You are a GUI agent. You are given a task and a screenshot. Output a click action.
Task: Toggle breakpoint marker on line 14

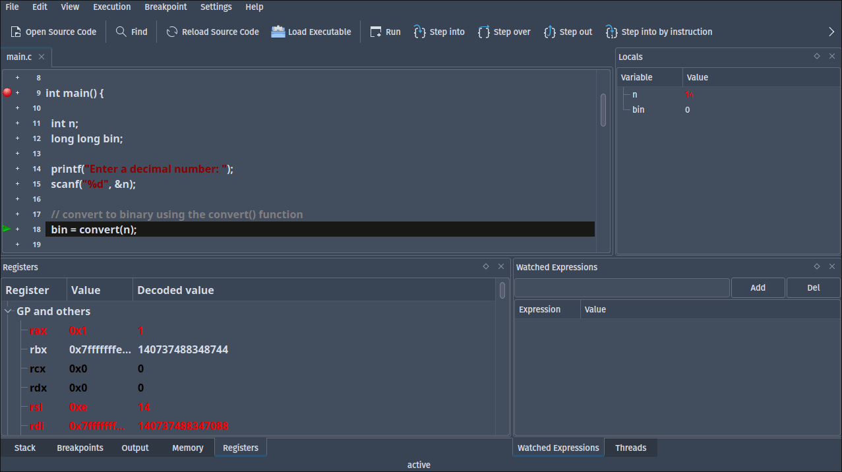coord(18,169)
